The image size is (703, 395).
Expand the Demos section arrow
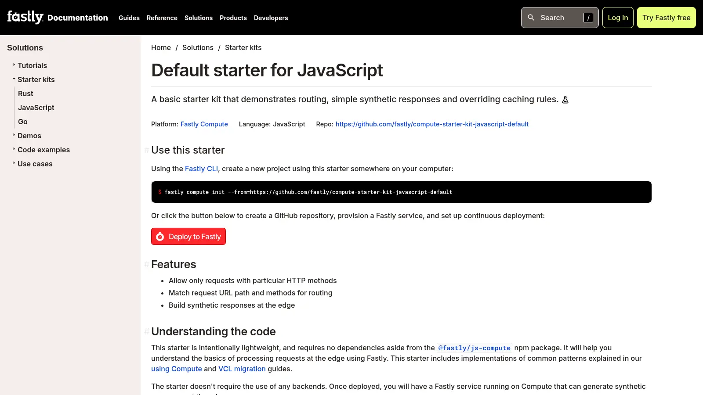[14, 135]
